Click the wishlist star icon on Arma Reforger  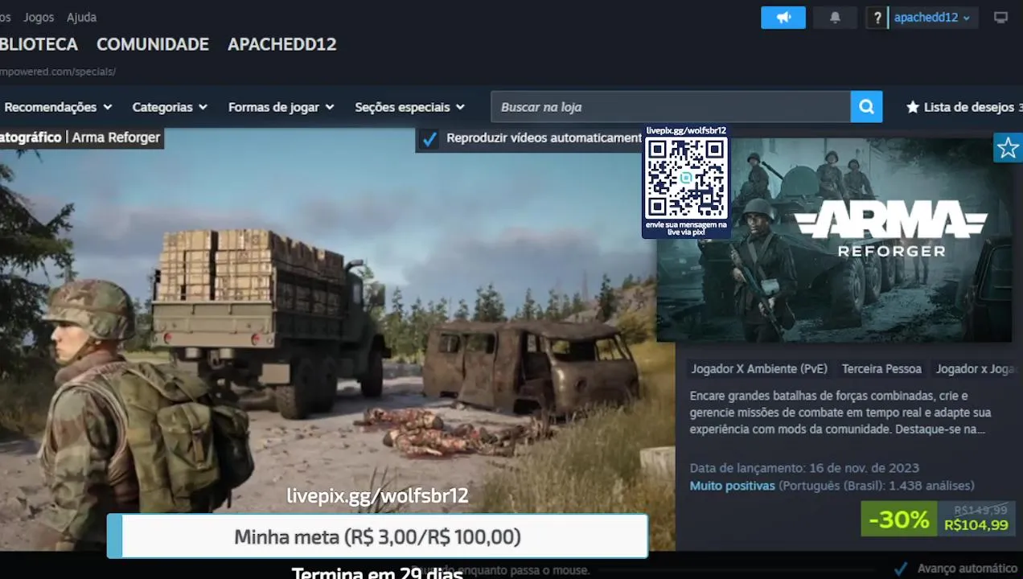coord(1008,148)
